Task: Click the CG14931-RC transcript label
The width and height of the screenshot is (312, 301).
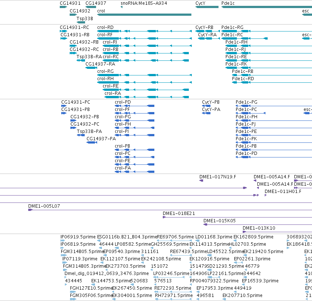Action: [74, 27]
